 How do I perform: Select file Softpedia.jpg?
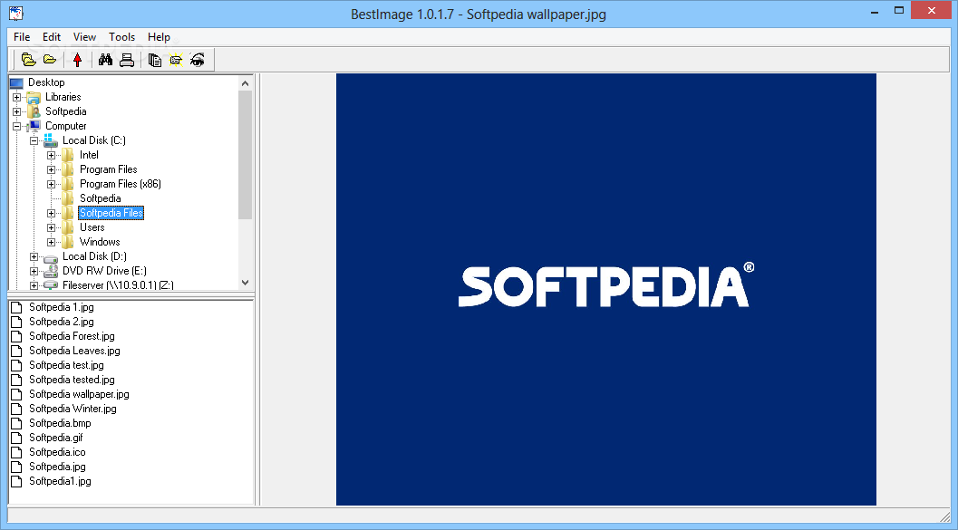pos(57,467)
